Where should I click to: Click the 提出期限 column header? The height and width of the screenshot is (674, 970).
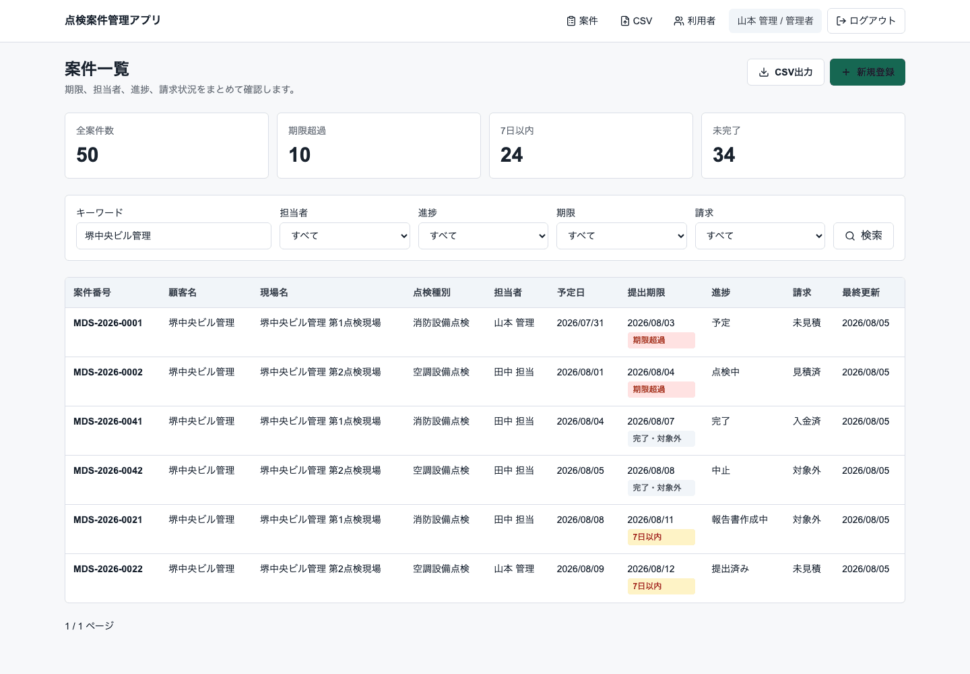[x=646, y=293]
